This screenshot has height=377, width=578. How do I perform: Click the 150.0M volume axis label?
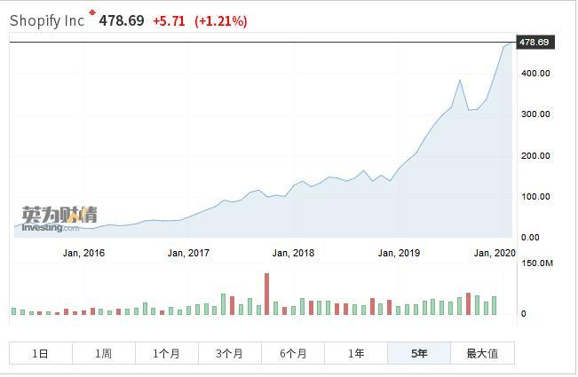coord(536,263)
